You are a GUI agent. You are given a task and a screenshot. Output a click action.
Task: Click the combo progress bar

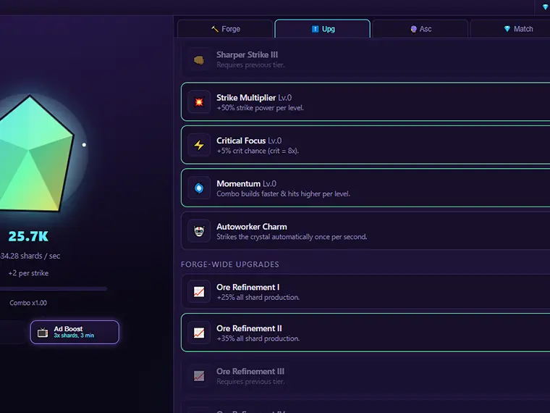click(x=54, y=288)
